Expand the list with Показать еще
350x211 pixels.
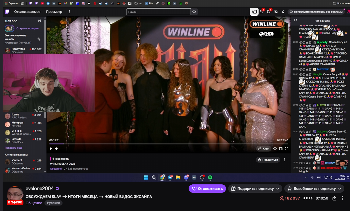(14, 148)
